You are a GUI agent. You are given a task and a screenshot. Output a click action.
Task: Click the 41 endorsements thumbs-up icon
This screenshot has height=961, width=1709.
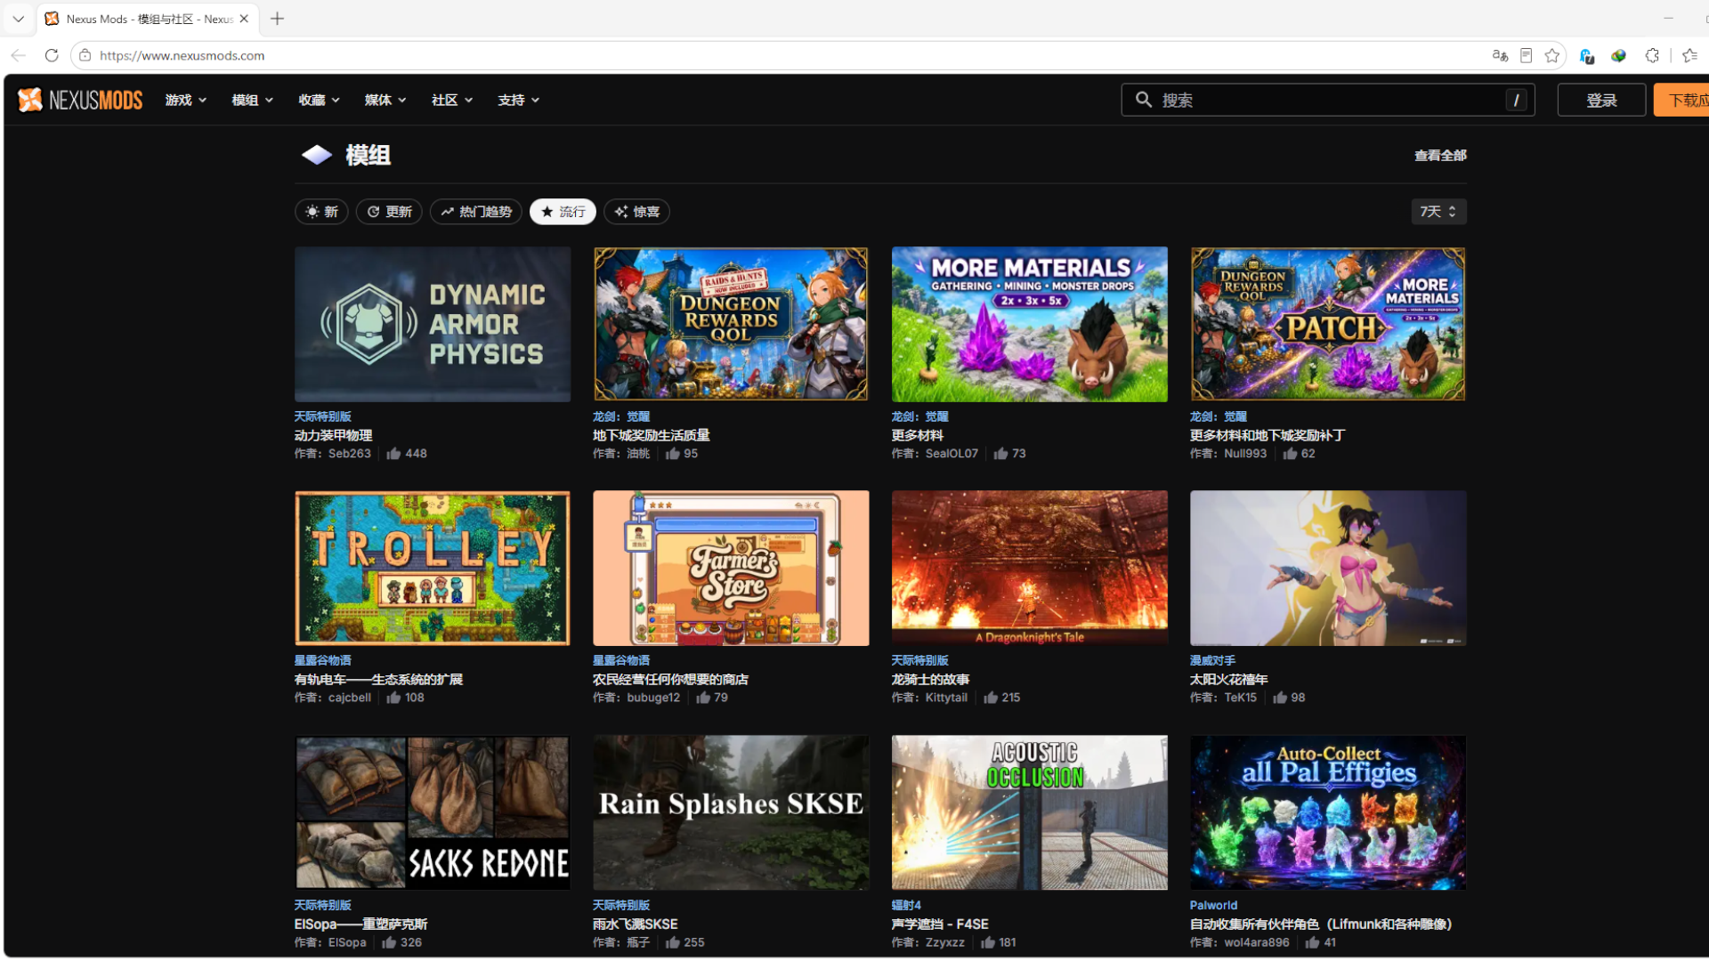(x=1312, y=942)
